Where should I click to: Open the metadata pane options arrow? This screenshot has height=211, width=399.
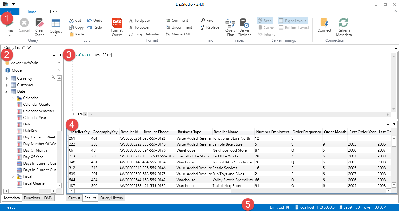pyautogui.click(x=54, y=55)
